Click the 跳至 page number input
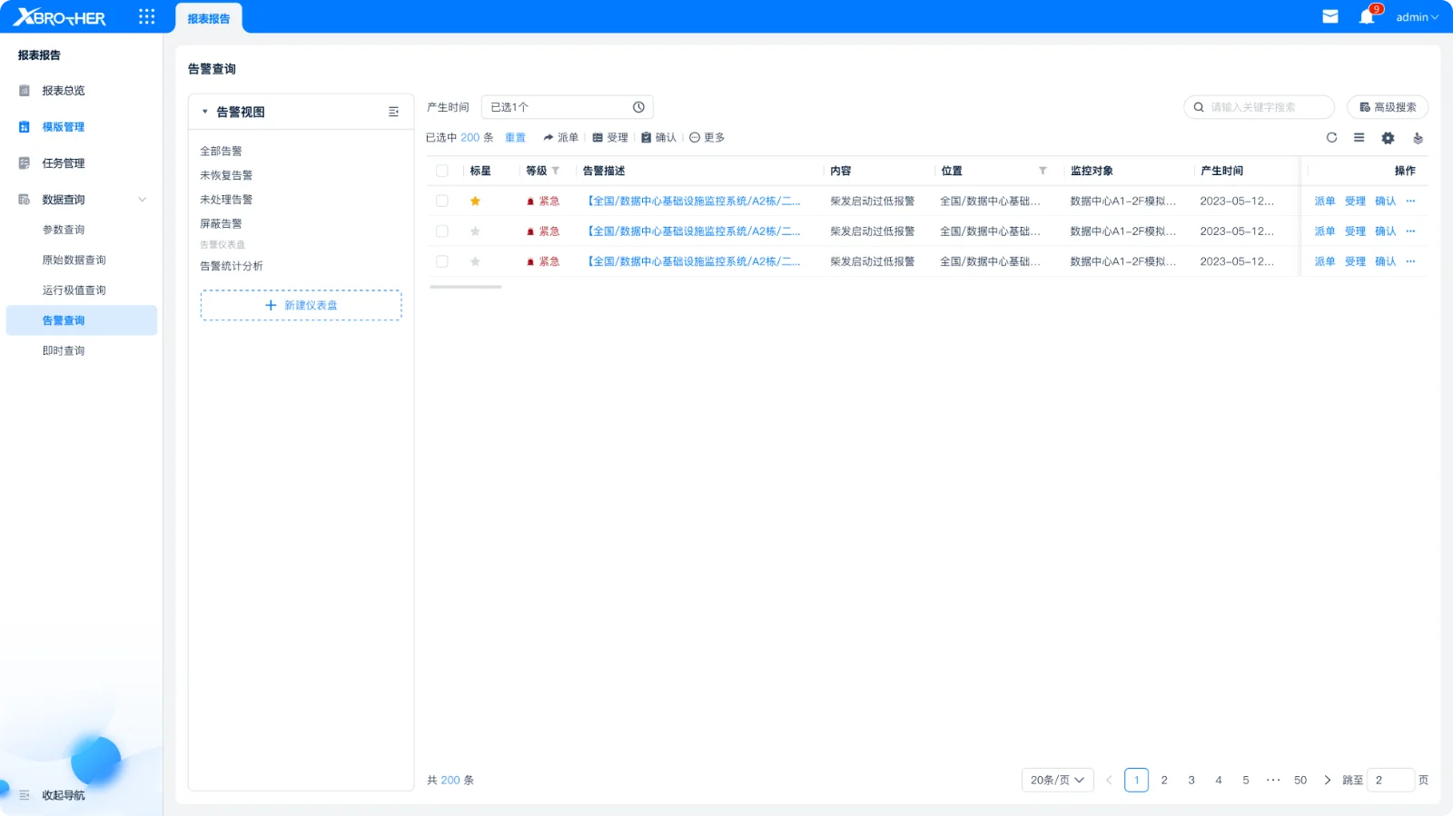Viewport: 1453px width, 816px height. tap(1390, 780)
